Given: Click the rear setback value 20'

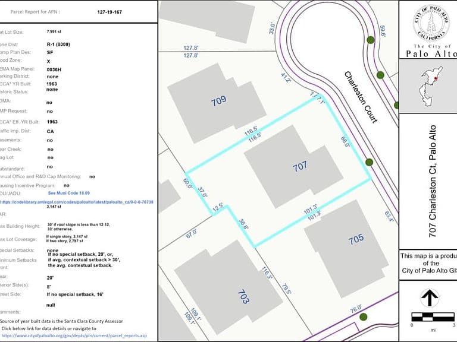Looking at the screenshot, I should [x=50, y=278].
